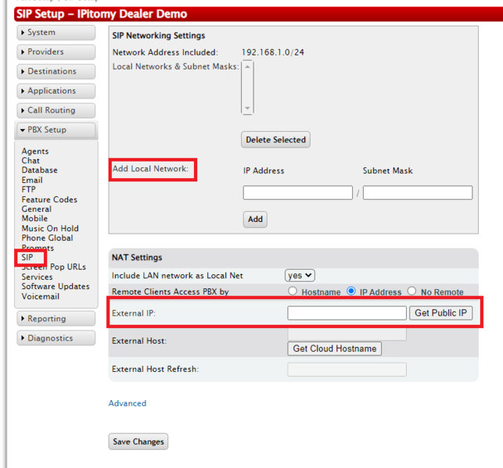Open Include LAN network yes dropdown
Screen dimensions: 503x468
click(300, 275)
